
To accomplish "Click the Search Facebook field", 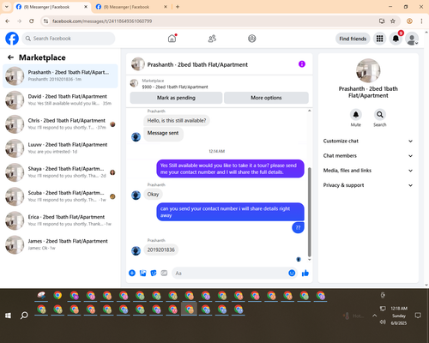I will pos(69,39).
